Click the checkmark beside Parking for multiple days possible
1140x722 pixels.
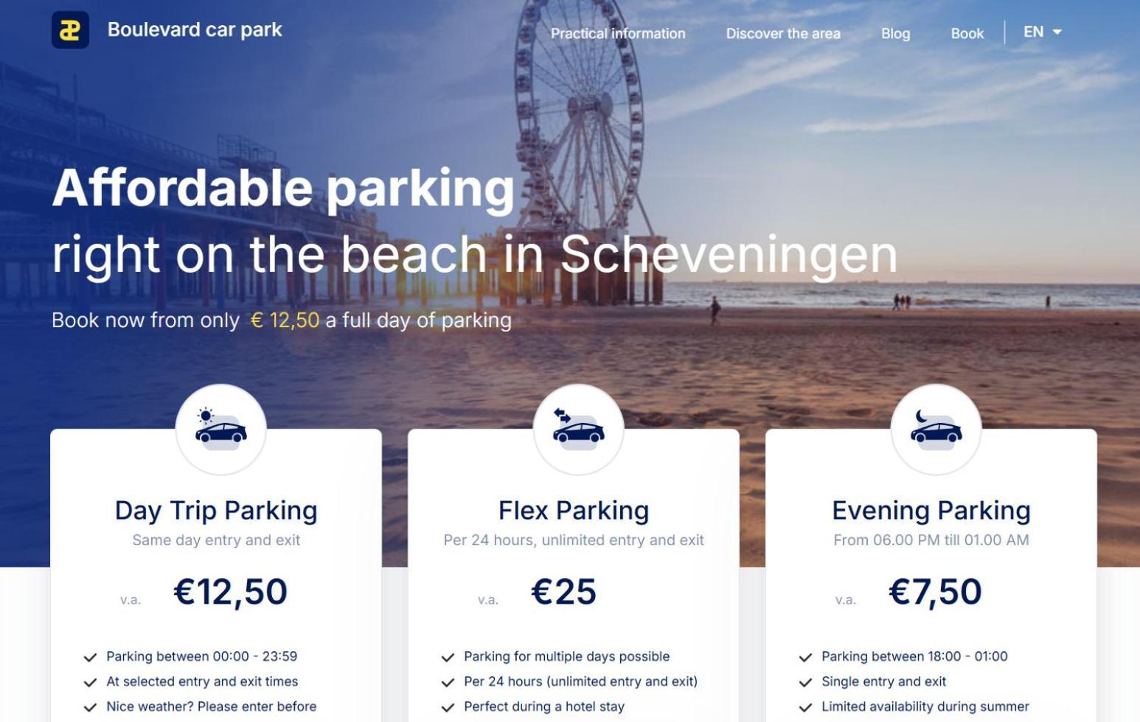[x=448, y=657]
